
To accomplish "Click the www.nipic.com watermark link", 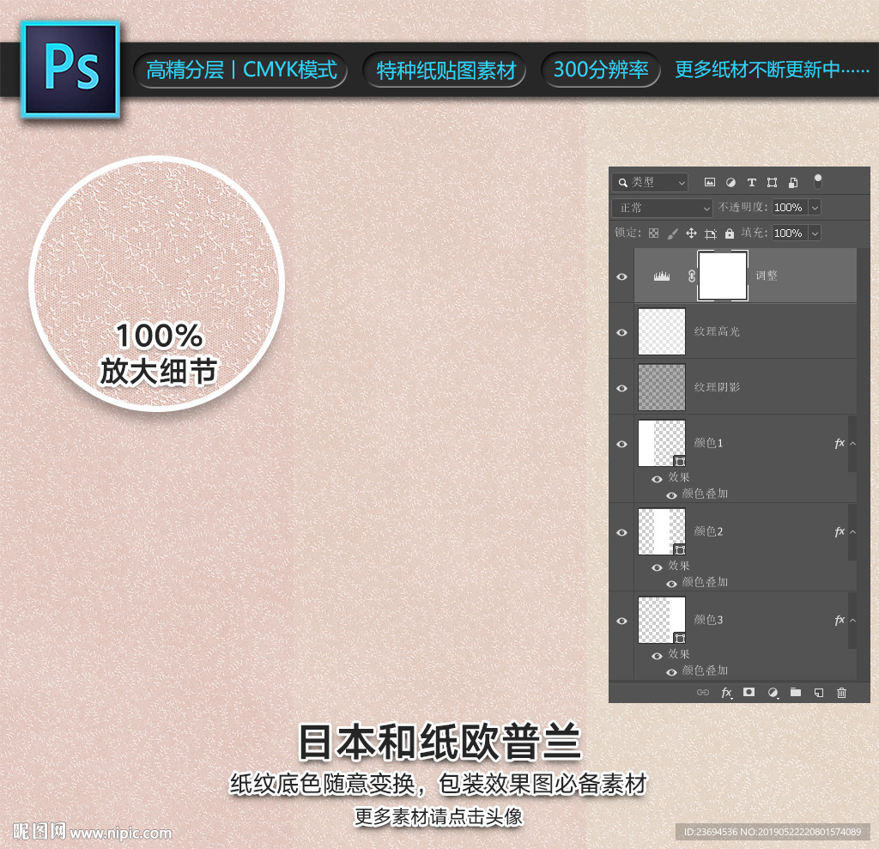I will (x=120, y=833).
